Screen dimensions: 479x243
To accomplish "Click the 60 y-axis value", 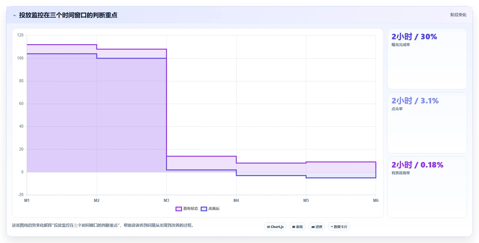I will tap(21, 104).
